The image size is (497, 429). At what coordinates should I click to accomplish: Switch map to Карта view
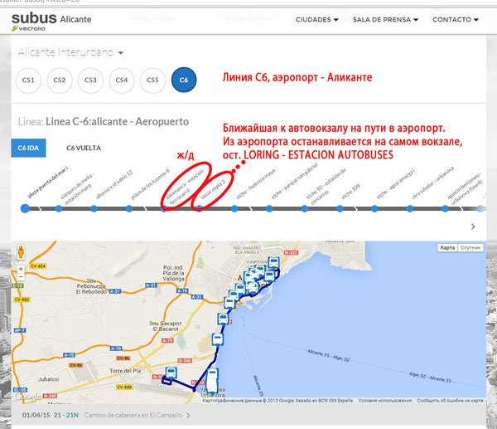[x=447, y=247]
